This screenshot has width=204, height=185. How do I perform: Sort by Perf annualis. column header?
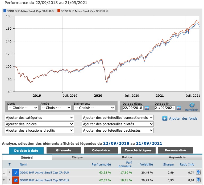[x=125, y=164]
